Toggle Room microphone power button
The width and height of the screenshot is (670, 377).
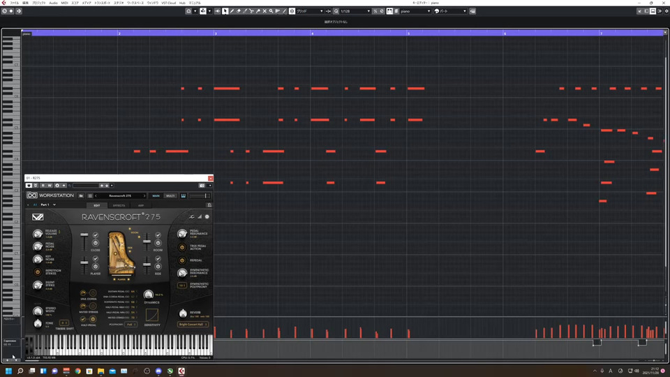(158, 243)
